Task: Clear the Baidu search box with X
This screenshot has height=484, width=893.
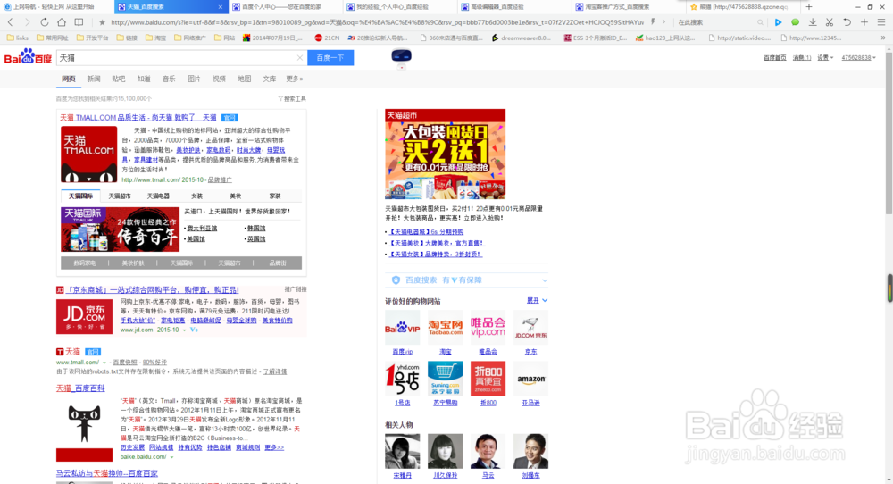Action: [x=299, y=57]
